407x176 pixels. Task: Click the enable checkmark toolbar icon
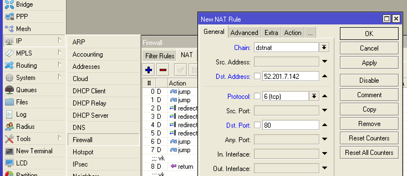(x=180, y=70)
